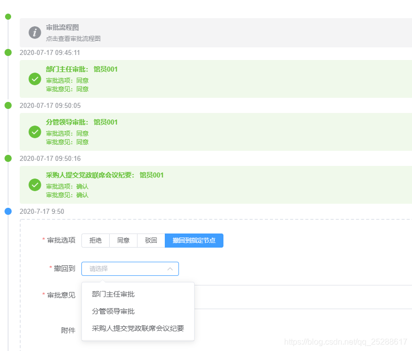Select the 驳回 approval option
Image resolution: width=412 pixels, height=351 pixels.
click(151, 241)
